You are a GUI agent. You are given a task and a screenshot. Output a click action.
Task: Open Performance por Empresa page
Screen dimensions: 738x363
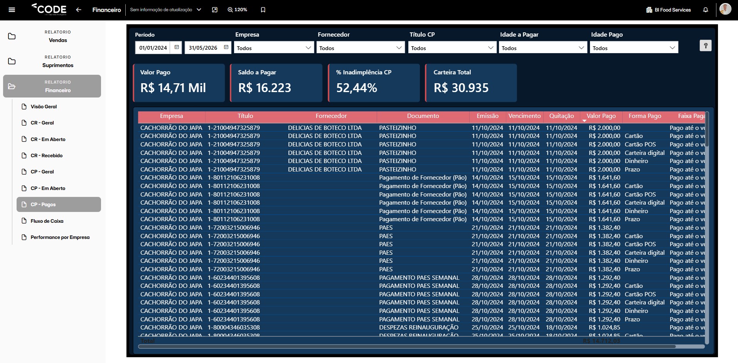tap(59, 237)
